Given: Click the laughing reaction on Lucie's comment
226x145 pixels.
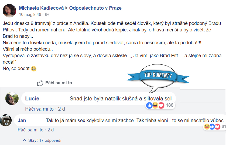Looking at the screenshot, I should pyautogui.click(x=155, y=105).
